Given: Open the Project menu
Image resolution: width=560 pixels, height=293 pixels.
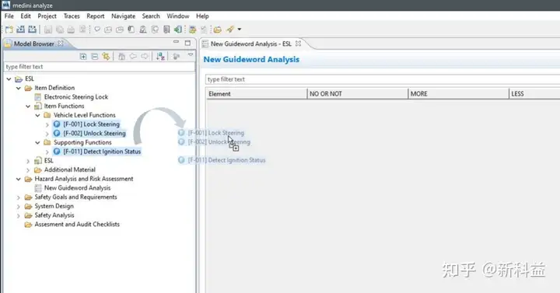Looking at the screenshot, I should (x=47, y=16).
